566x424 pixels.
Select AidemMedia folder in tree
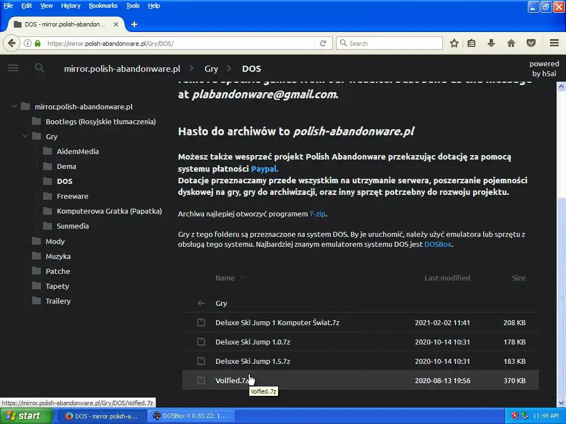point(77,151)
